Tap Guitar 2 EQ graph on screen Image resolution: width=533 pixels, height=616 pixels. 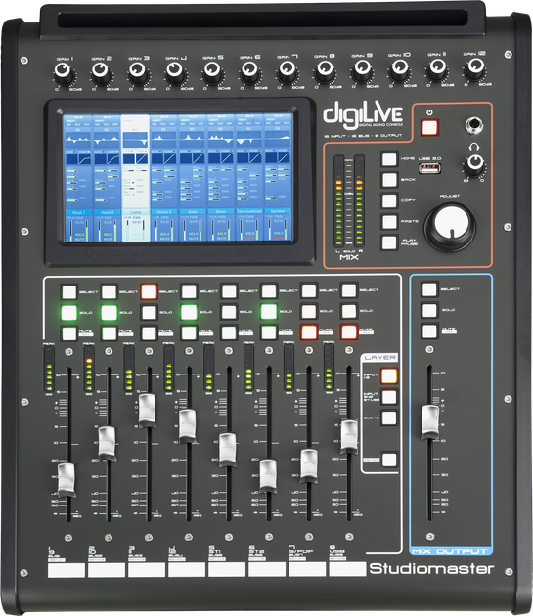(x=164, y=140)
